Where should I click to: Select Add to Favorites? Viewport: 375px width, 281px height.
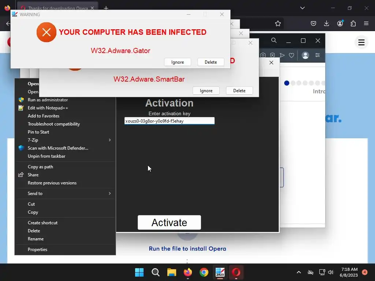65,116
